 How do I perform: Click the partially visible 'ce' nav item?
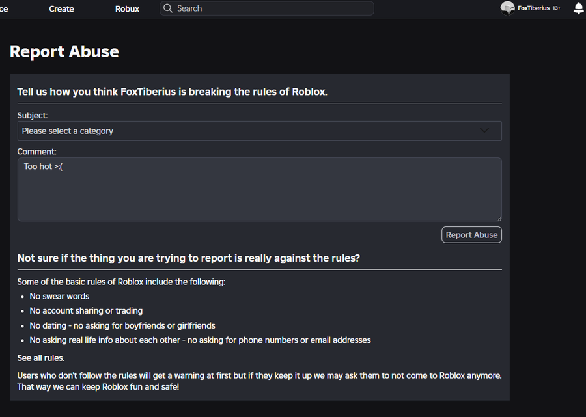[4, 9]
